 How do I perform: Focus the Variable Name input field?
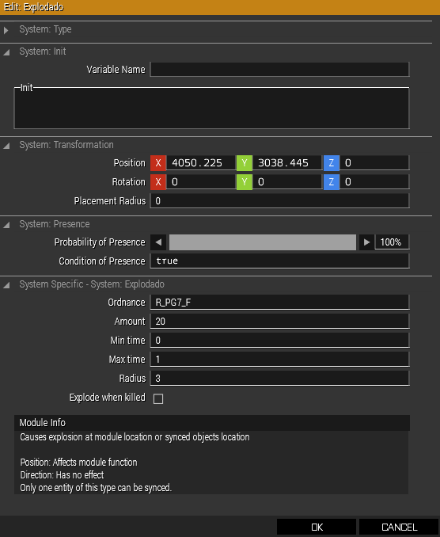click(279, 70)
